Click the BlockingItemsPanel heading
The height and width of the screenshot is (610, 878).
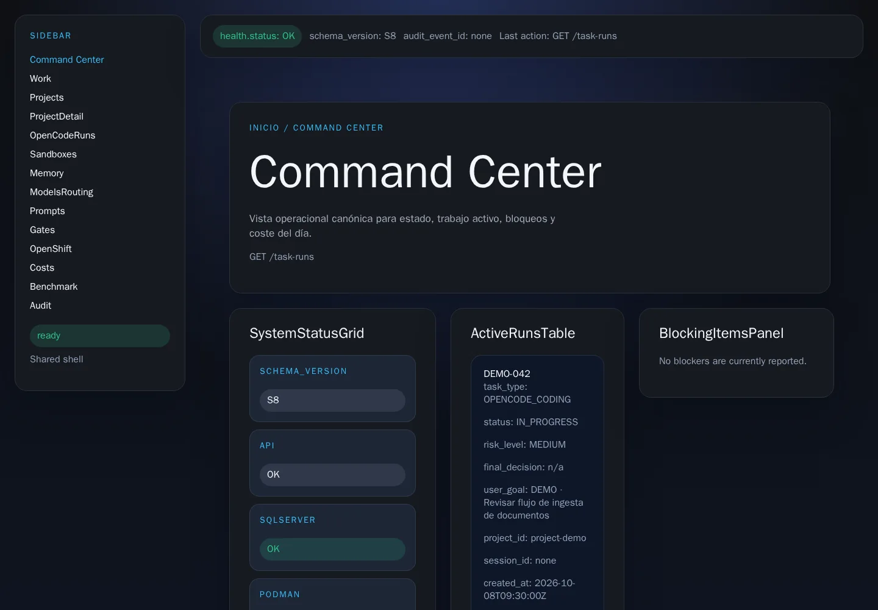721,333
